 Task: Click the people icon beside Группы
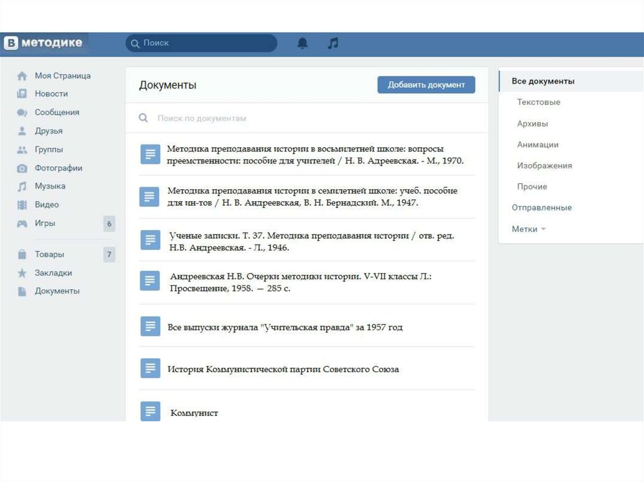click(x=22, y=150)
